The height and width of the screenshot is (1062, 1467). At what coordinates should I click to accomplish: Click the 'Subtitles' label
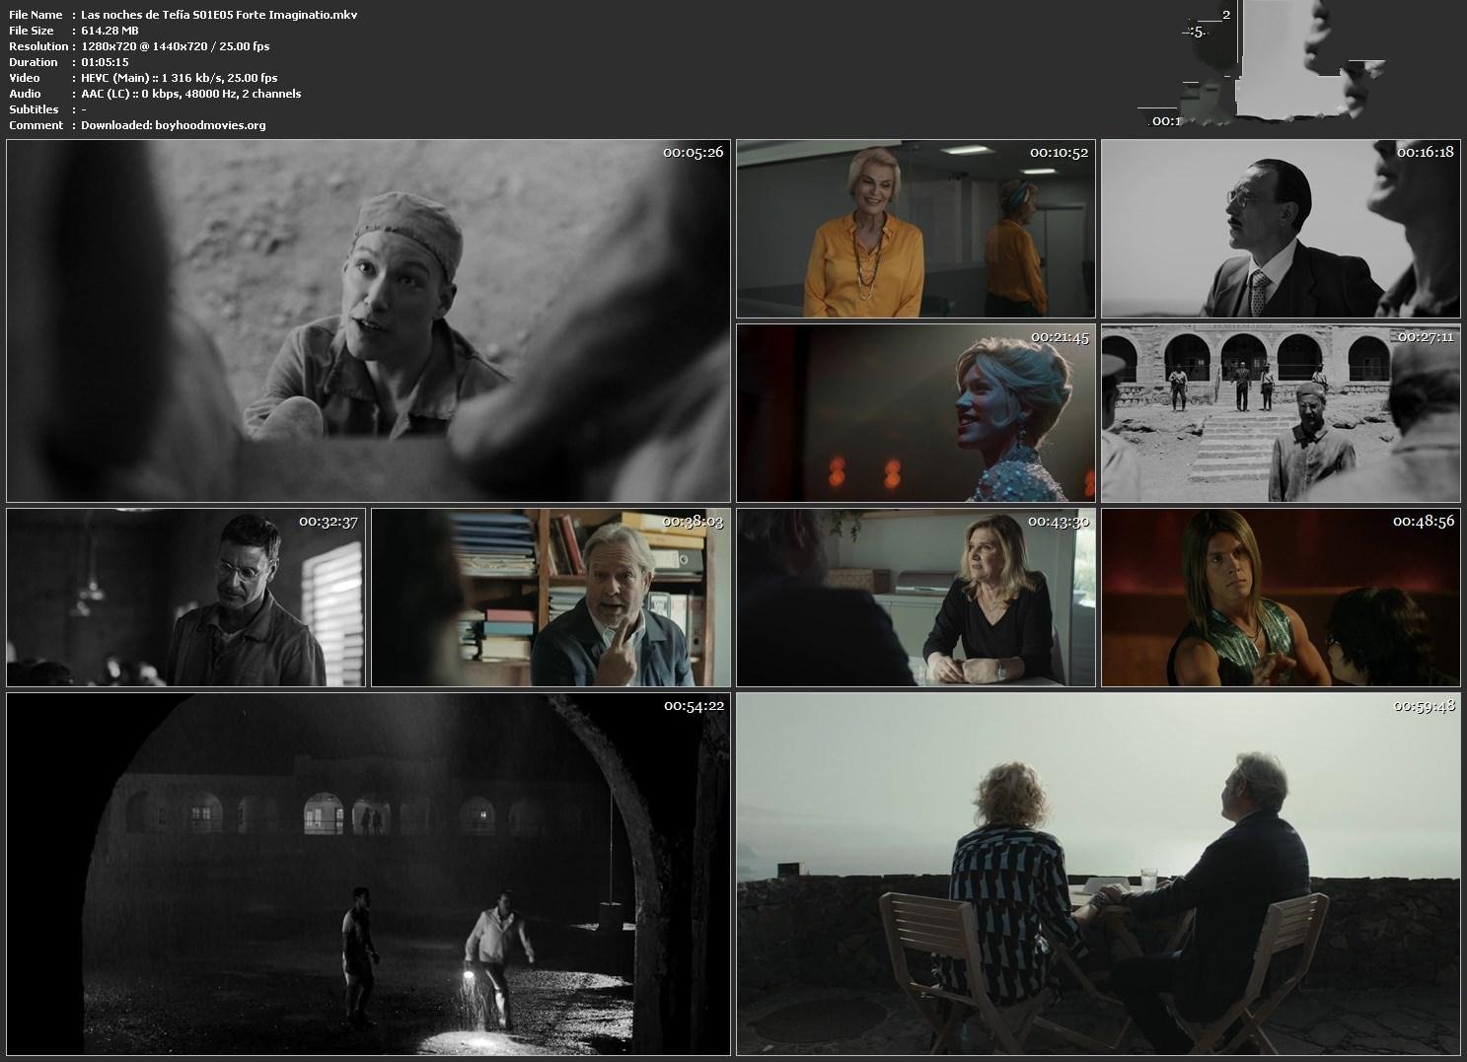click(34, 109)
